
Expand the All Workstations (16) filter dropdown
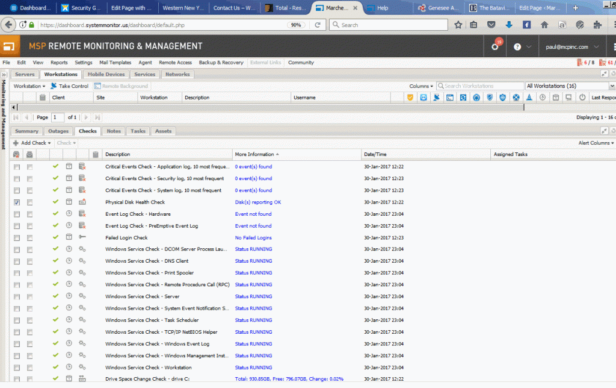pyautogui.click(x=612, y=86)
